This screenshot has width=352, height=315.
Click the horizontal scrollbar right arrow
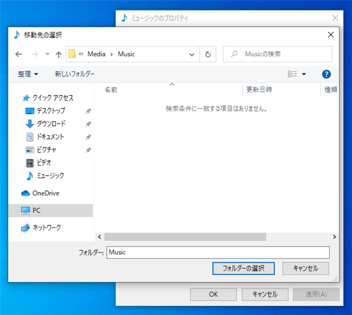(334, 237)
